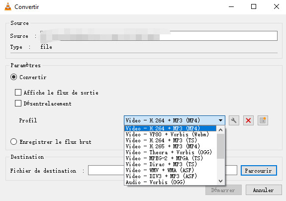The width and height of the screenshot is (286, 201).
Task: Click the wrench icon to edit selected profile
Action: coord(234,120)
